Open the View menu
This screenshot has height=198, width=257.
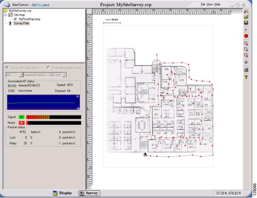click(x=210, y=4)
